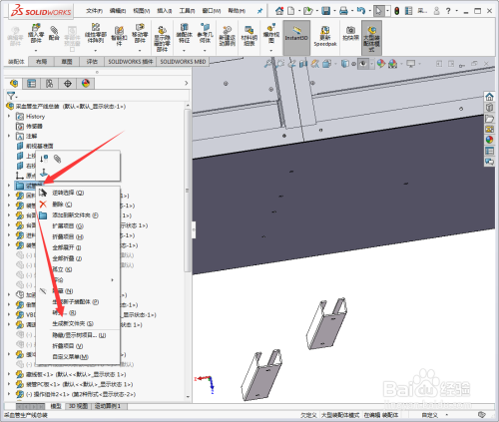This screenshot has height=422, width=499.
Task: Select the 移动零部件 move component tool
Action: (x=140, y=33)
